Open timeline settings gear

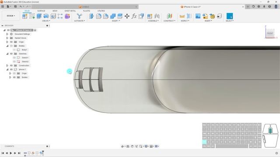tap(276, 153)
